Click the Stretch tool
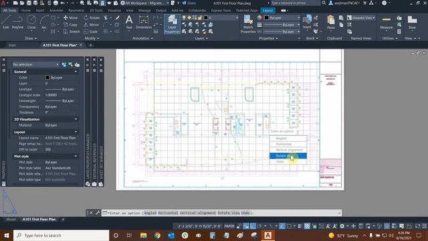The image size is (428, 241). coord(72,31)
